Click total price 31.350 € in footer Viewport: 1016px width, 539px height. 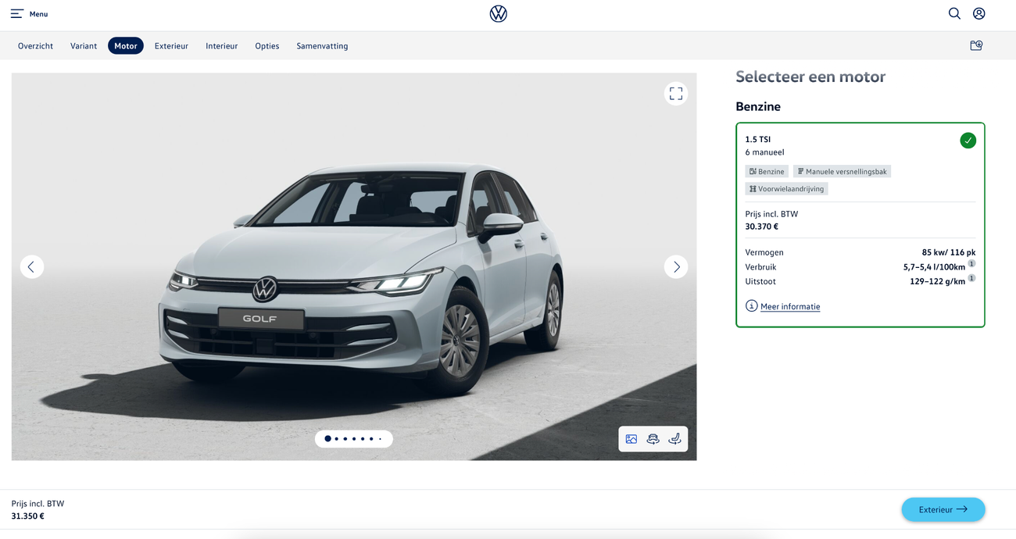point(27,516)
